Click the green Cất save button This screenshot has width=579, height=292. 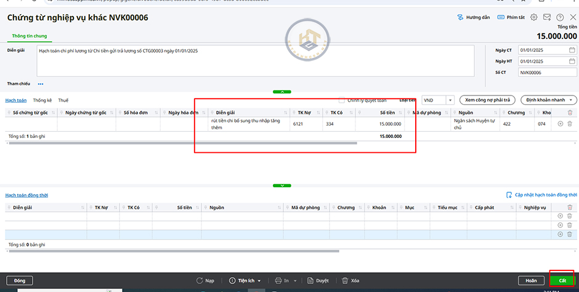(562, 280)
